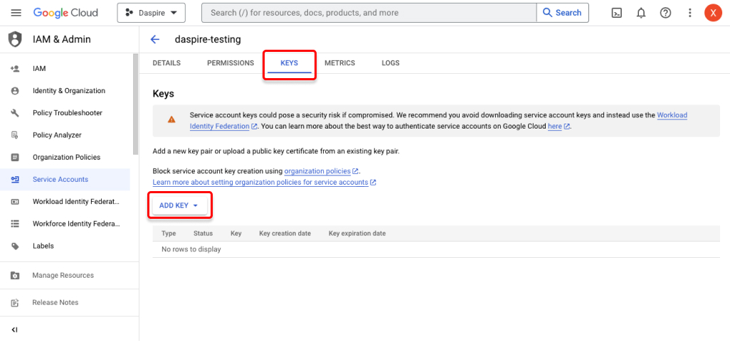
Task: Click the Service Accounts sidebar icon
Action: [x=15, y=179]
